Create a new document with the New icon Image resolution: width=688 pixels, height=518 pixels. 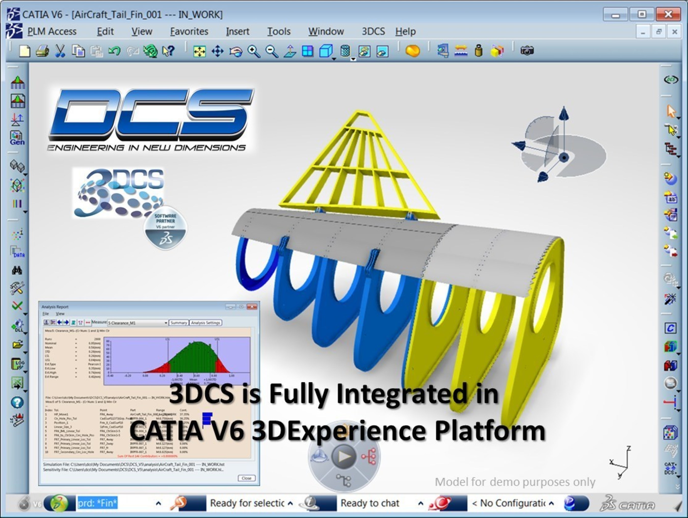[24, 51]
